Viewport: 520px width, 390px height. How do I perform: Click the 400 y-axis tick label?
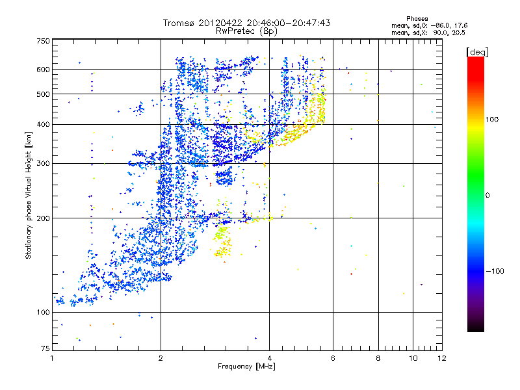click(43, 125)
